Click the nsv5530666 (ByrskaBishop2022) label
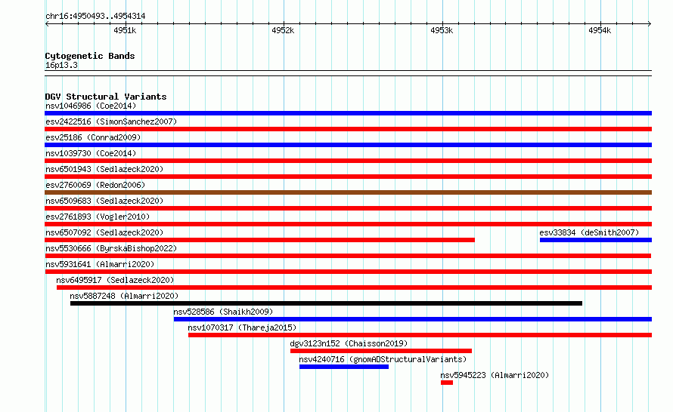This screenshot has width=673, height=412. [x=111, y=248]
